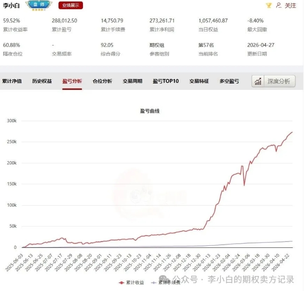The height and width of the screenshot is (291, 305).
Task: Click the 92.05 composite score
Action: pyautogui.click(x=107, y=45)
